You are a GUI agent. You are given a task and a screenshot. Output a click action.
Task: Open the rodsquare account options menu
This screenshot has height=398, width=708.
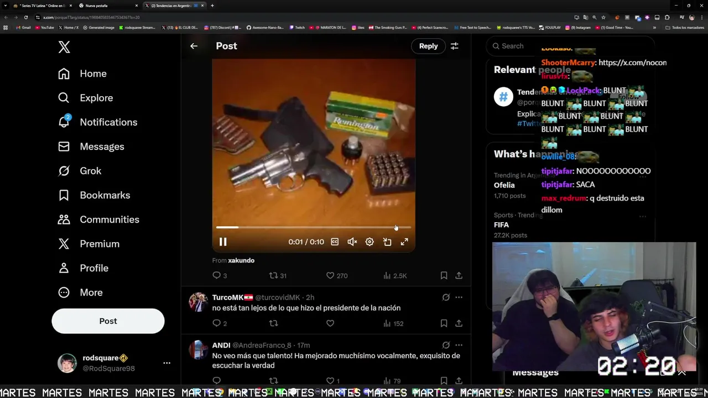coord(166,363)
